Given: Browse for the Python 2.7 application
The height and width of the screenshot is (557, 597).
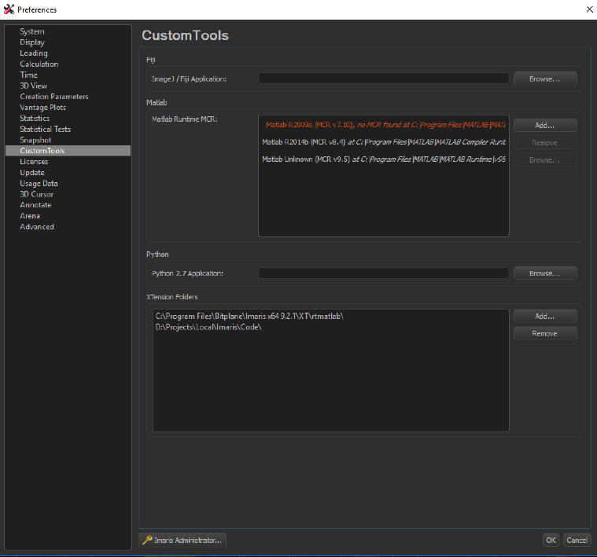Looking at the screenshot, I should click(x=545, y=273).
